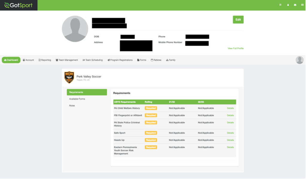Open the Dashboard tab
The width and height of the screenshot is (306, 179).
pos(11,60)
